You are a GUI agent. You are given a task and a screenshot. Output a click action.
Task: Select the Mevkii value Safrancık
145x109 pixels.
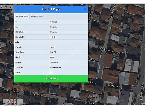pyautogui.click(x=54, y=62)
